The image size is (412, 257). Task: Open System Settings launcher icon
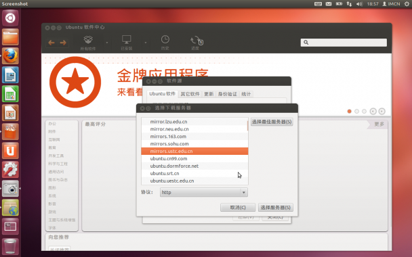pyautogui.click(x=10, y=169)
